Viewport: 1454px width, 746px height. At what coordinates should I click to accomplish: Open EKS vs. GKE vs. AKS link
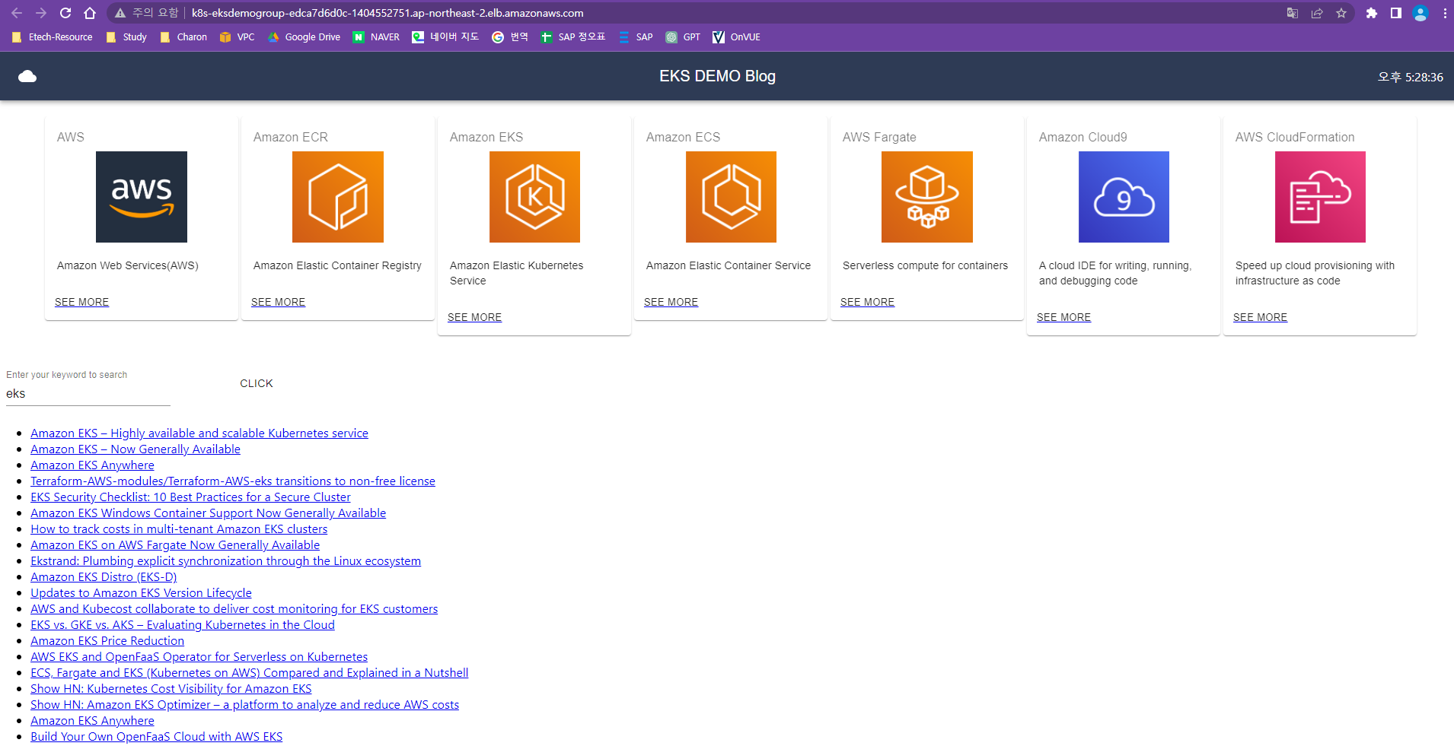pyautogui.click(x=183, y=624)
